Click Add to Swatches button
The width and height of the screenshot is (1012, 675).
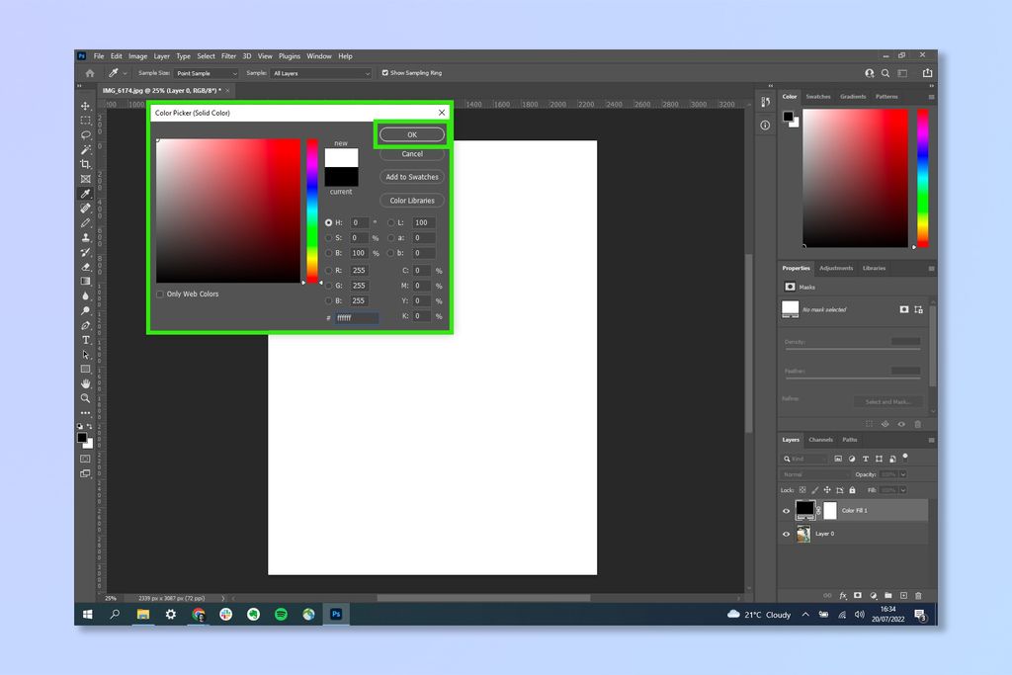click(x=411, y=177)
